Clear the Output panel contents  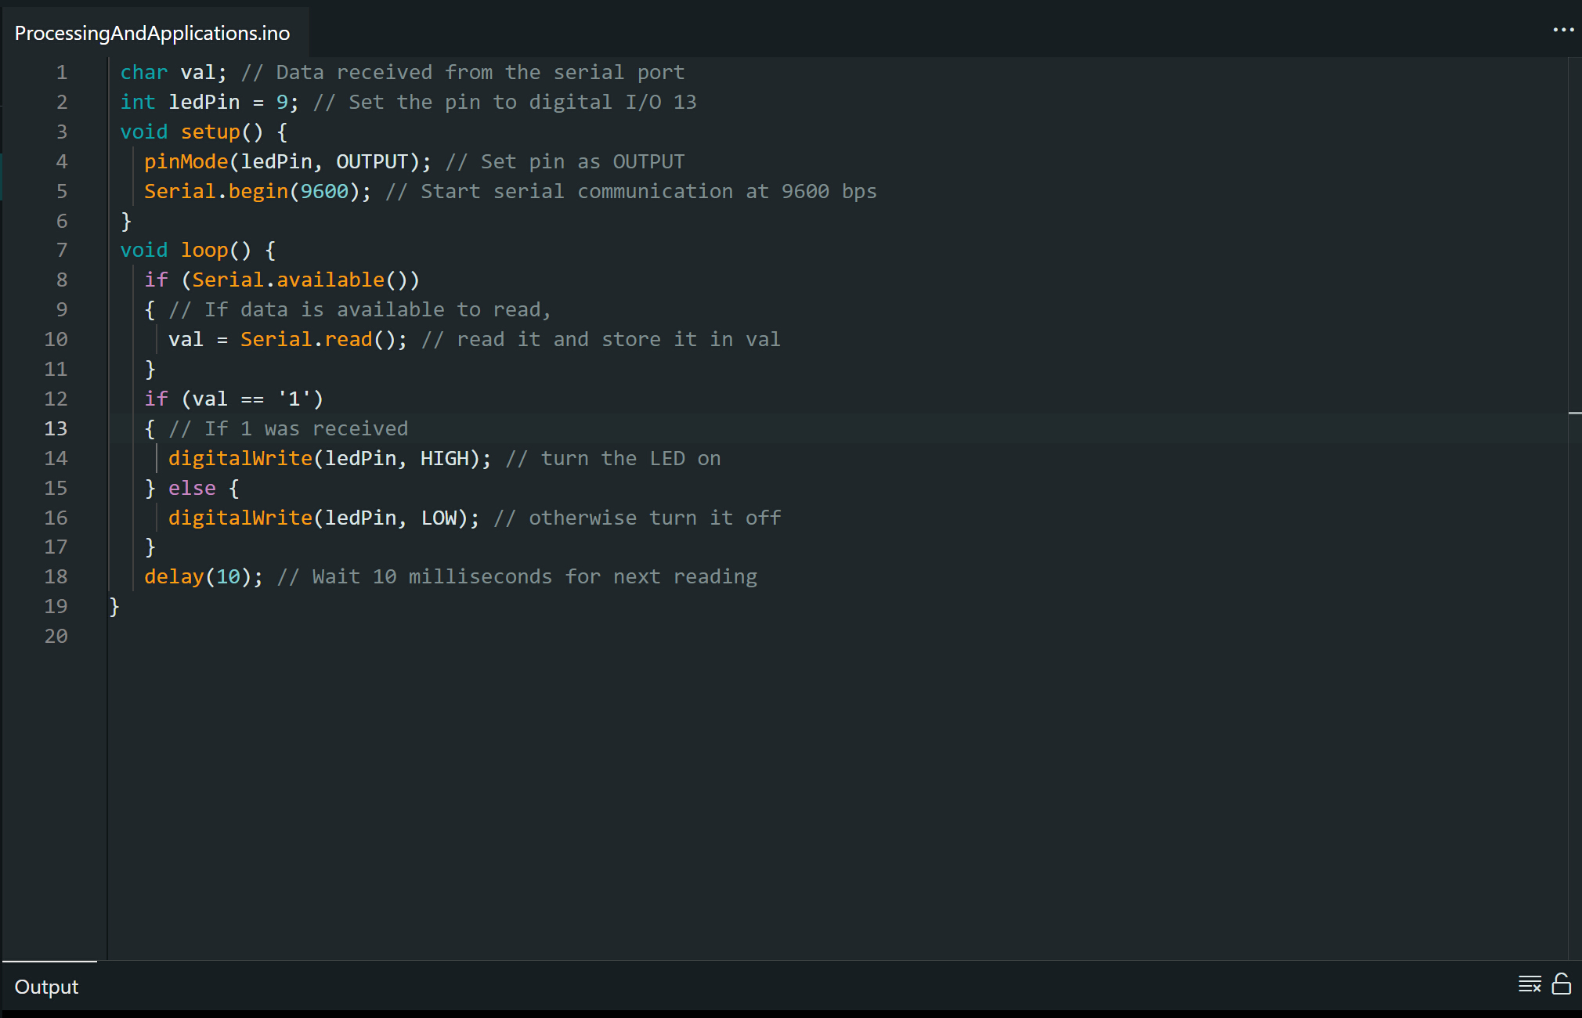(x=1530, y=984)
